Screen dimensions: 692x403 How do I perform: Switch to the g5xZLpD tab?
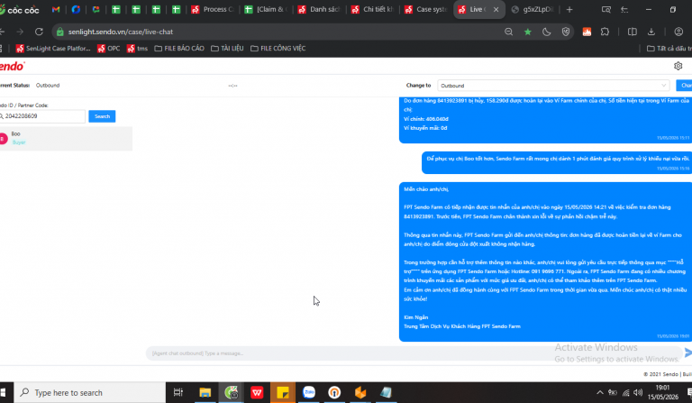pyautogui.click(x=533, y=9)
